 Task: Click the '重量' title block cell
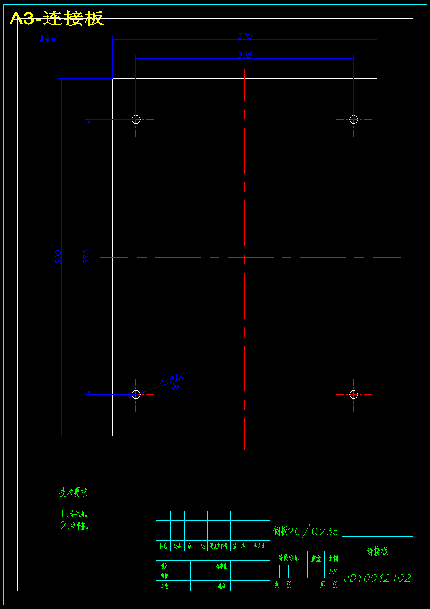(315, 558)
